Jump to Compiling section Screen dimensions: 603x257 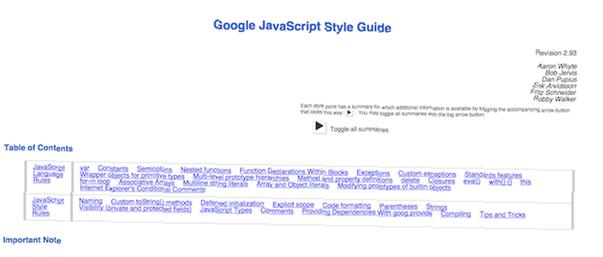point(456,214)
